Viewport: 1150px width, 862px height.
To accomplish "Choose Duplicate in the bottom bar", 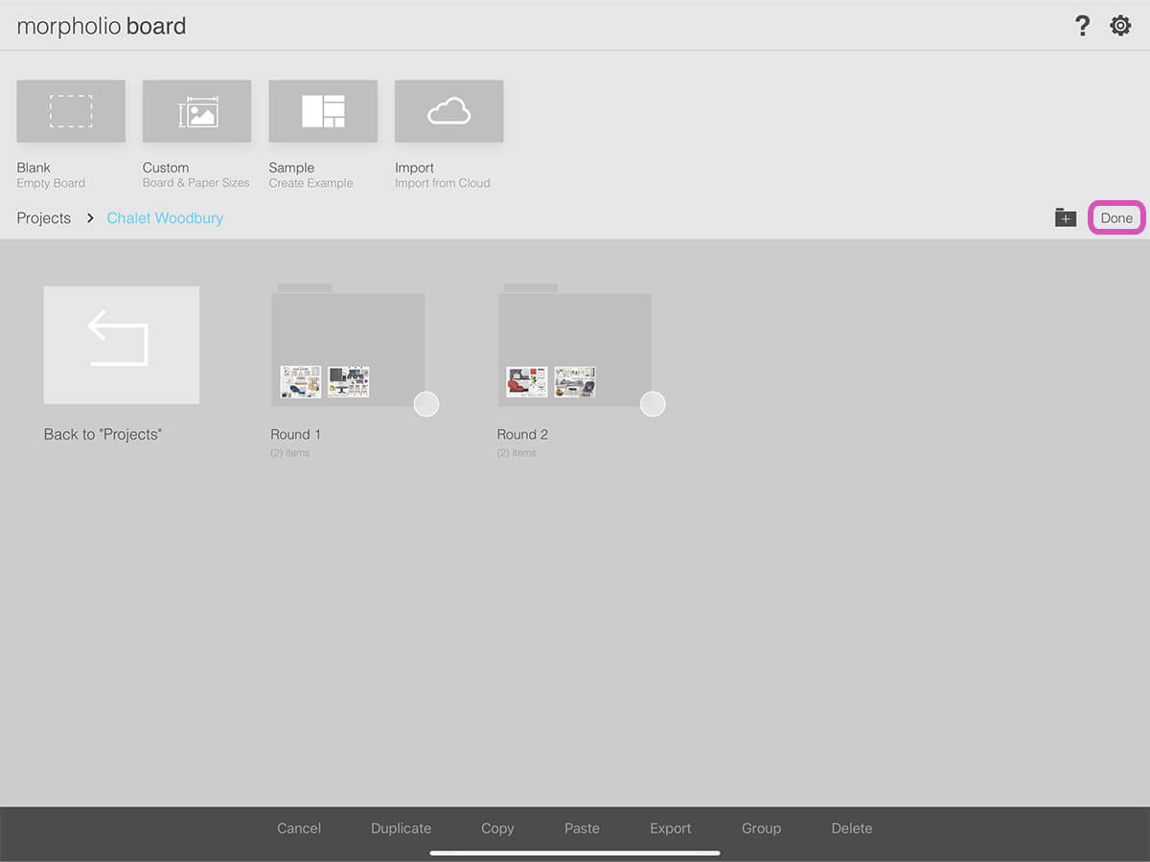I will coord(401,828).
